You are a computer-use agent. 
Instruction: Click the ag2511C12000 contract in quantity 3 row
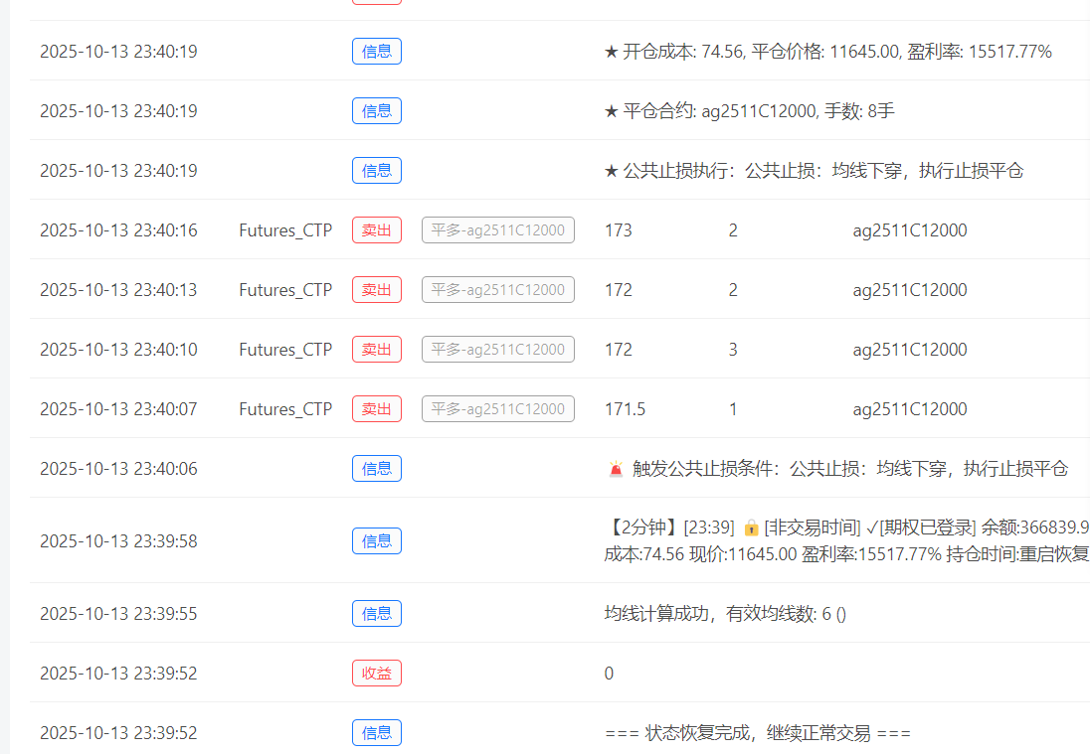tap(909, 350)
